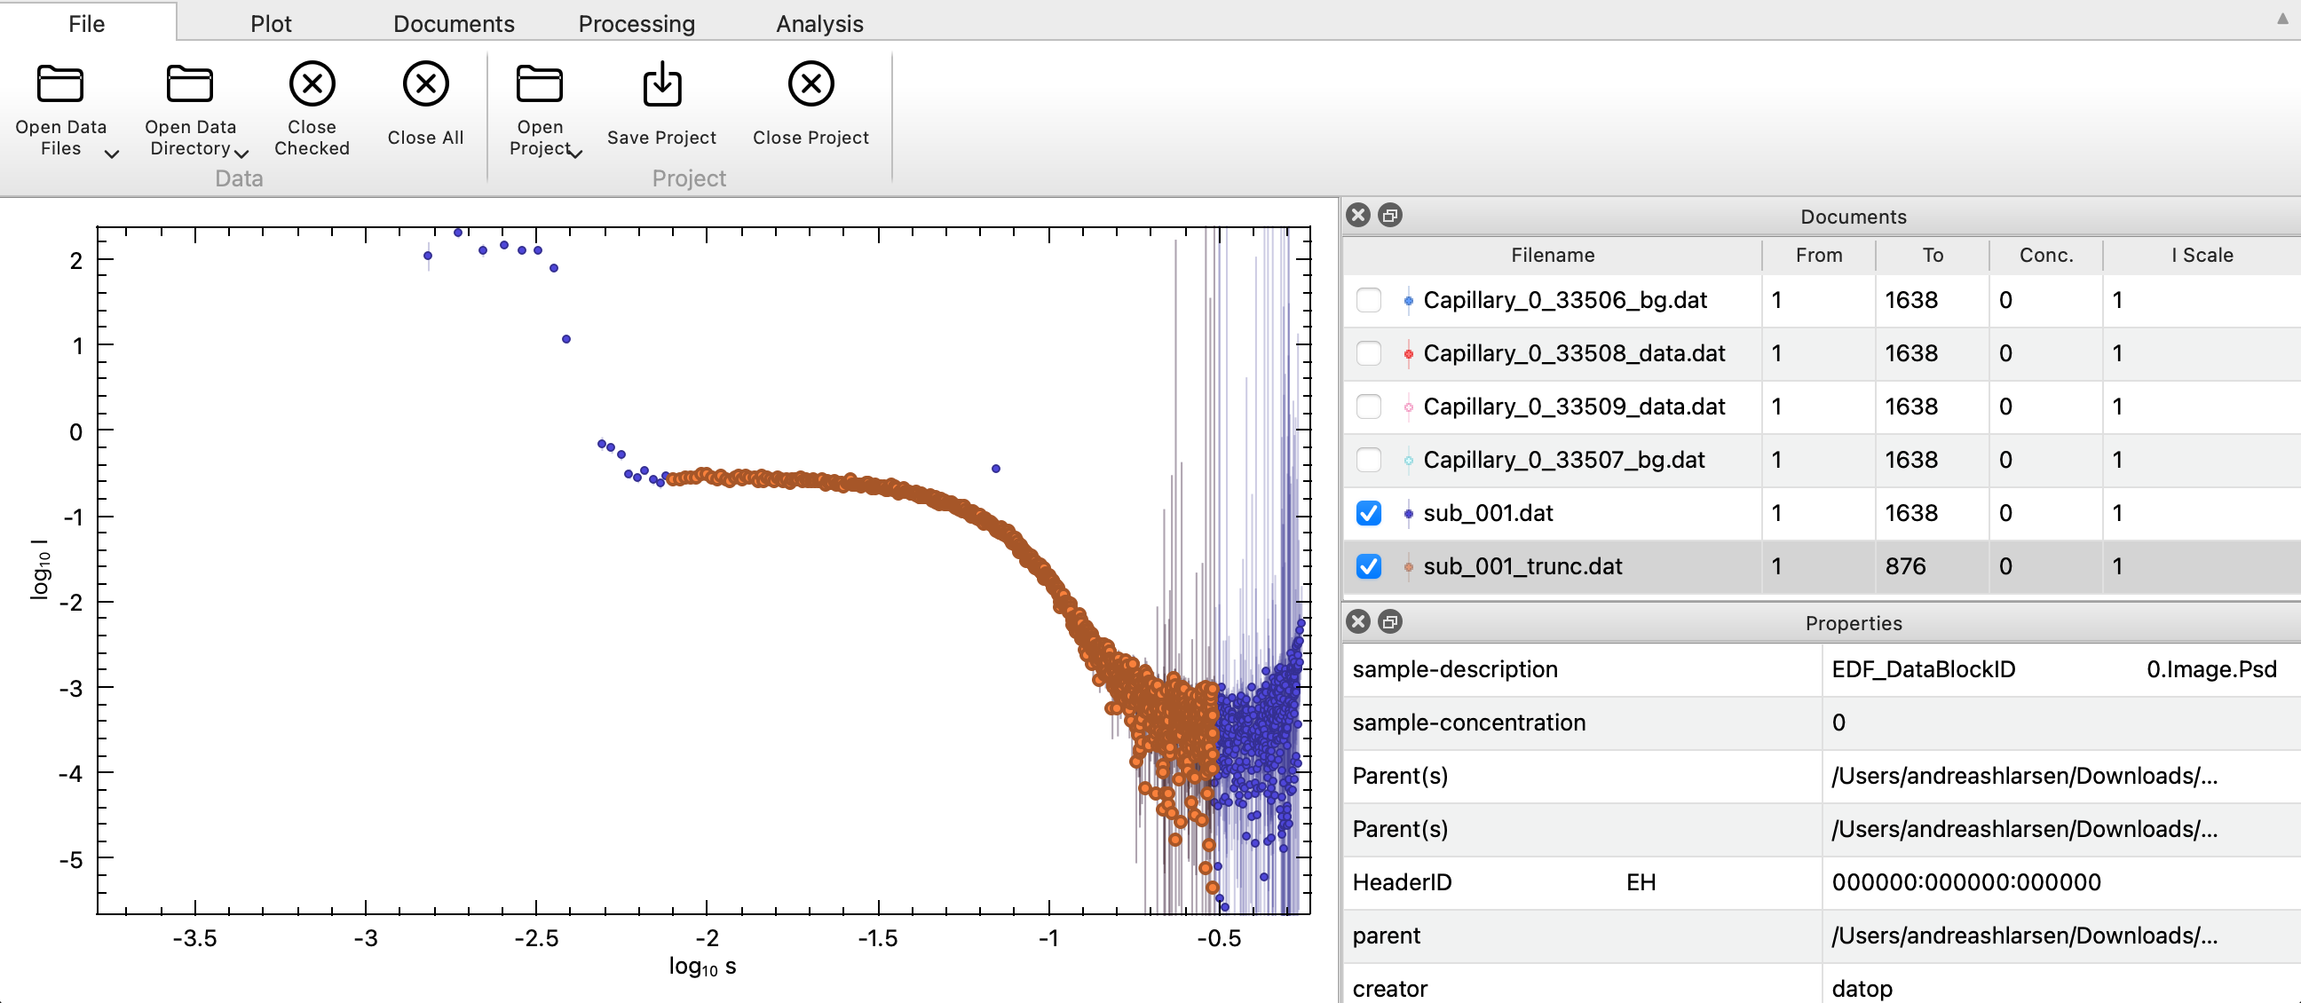The width and height of the screenshot is (2301, 1003).
Task: Click the Open Project folder icon
Action: pos(540,85)
